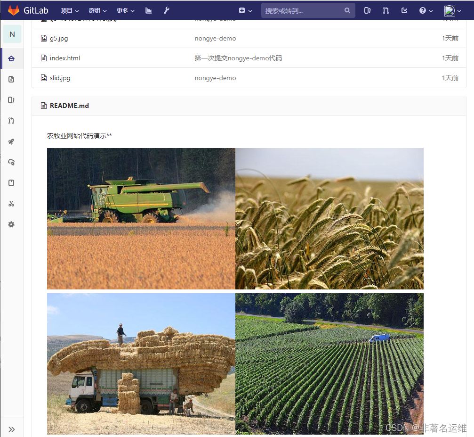Click 1天前 timestamp in index.html row
The width and height of the screenshot is (474, 437).
[450, 58]
